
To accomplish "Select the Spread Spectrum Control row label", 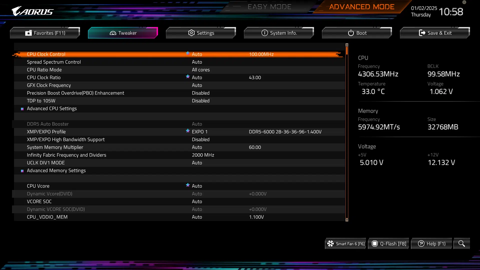I will [54, 62].
